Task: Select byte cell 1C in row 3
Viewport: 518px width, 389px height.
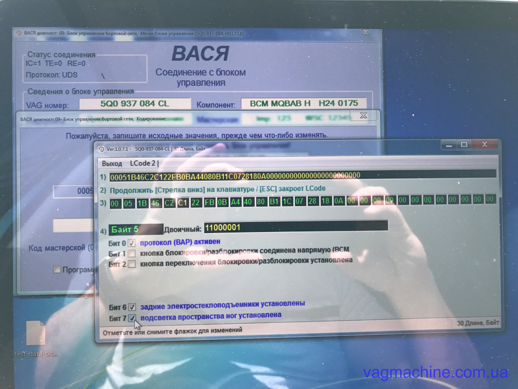Action: click(287, 201)
